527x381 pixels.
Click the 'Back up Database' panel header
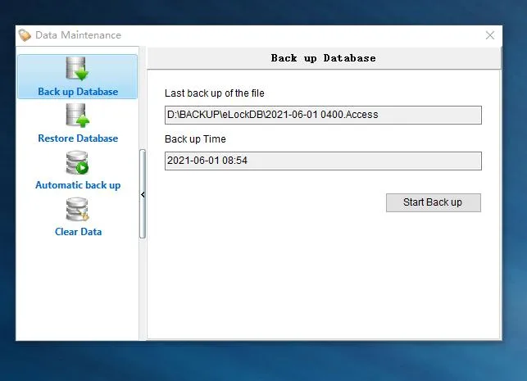point(323,58)
